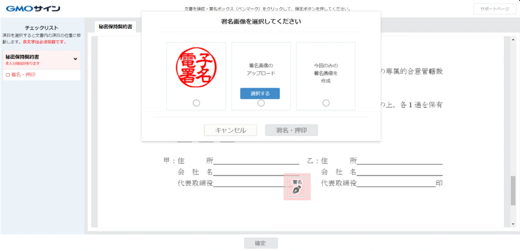The height and width of the screenshot is (251, 520).
Task: Collapse the 秘密保持契約書 checklist chevron
Action: click(x=75, y=59)
